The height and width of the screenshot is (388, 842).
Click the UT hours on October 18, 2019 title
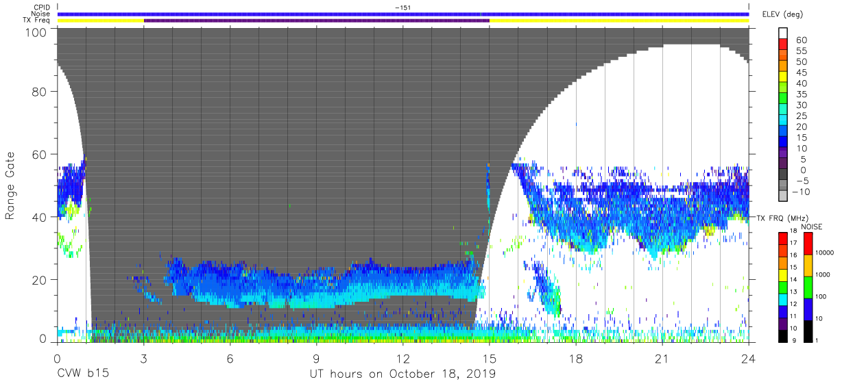click(401, 374)
